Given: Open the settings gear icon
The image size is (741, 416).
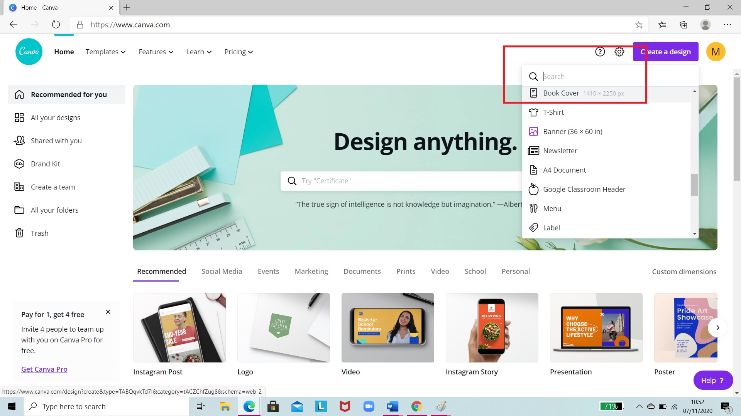Looking at the screenshot, I should 619,52.
